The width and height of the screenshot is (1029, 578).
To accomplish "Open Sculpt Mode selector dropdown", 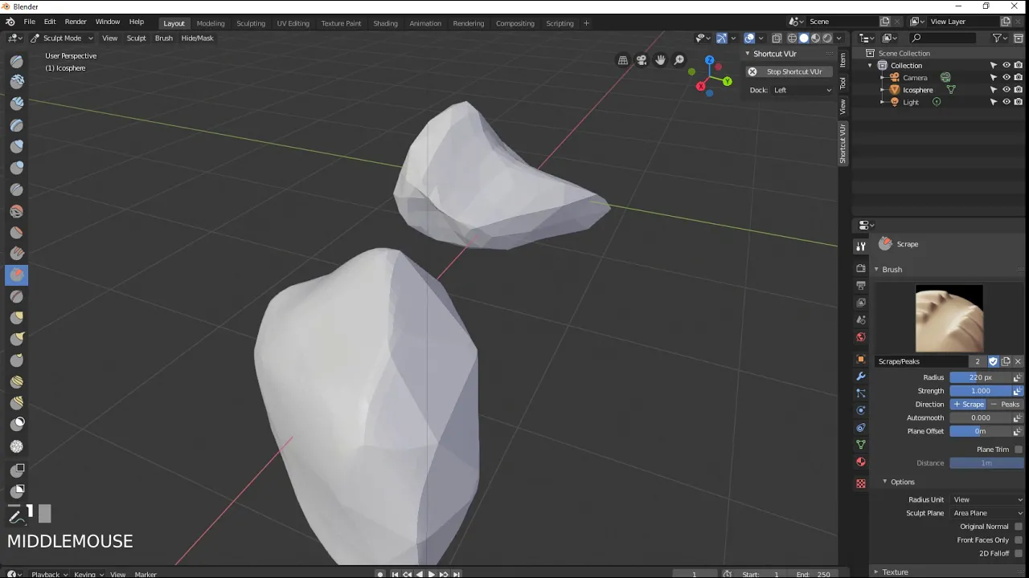I will [62, 38].
